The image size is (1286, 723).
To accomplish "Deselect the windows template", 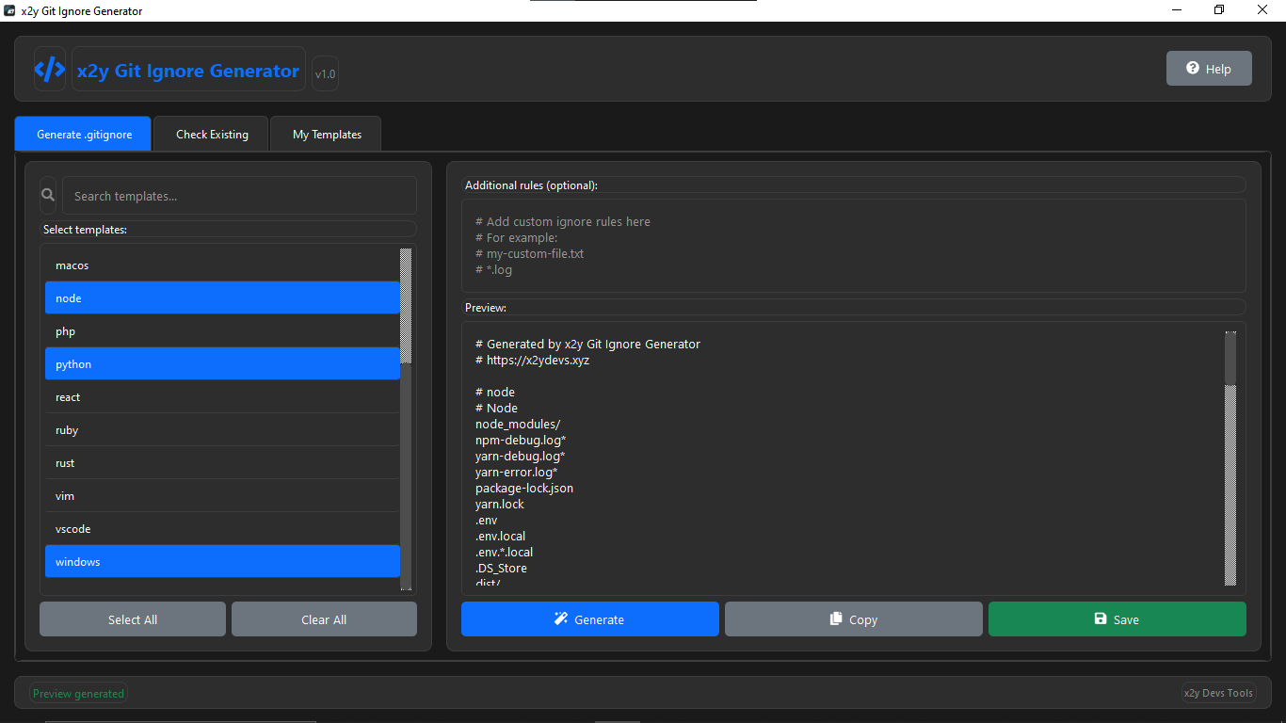I will point(221,561).
